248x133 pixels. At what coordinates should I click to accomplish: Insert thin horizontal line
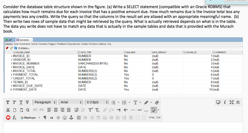click(x=133, y=110)
